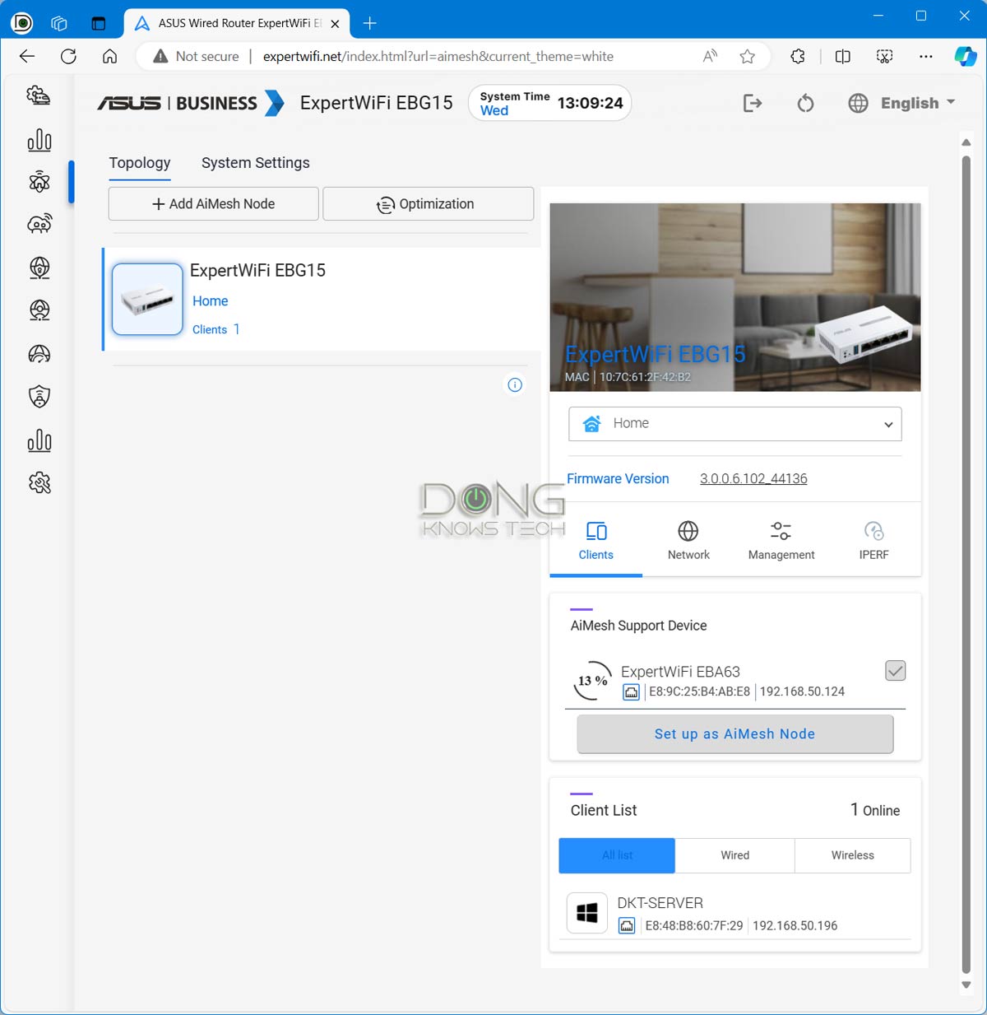Click the Clients 1 link on the node card

coord(216,329)
